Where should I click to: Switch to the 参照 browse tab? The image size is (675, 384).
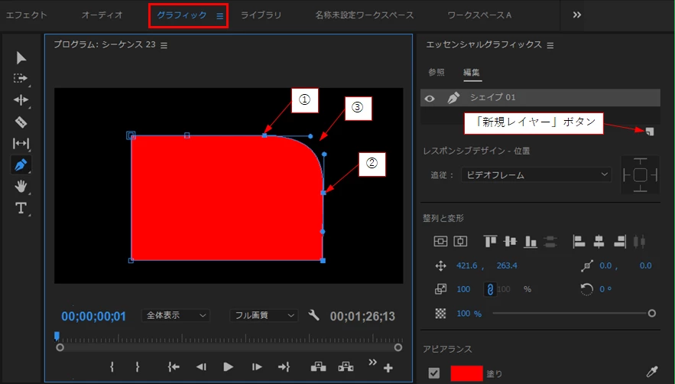click(x=436, y=73)
